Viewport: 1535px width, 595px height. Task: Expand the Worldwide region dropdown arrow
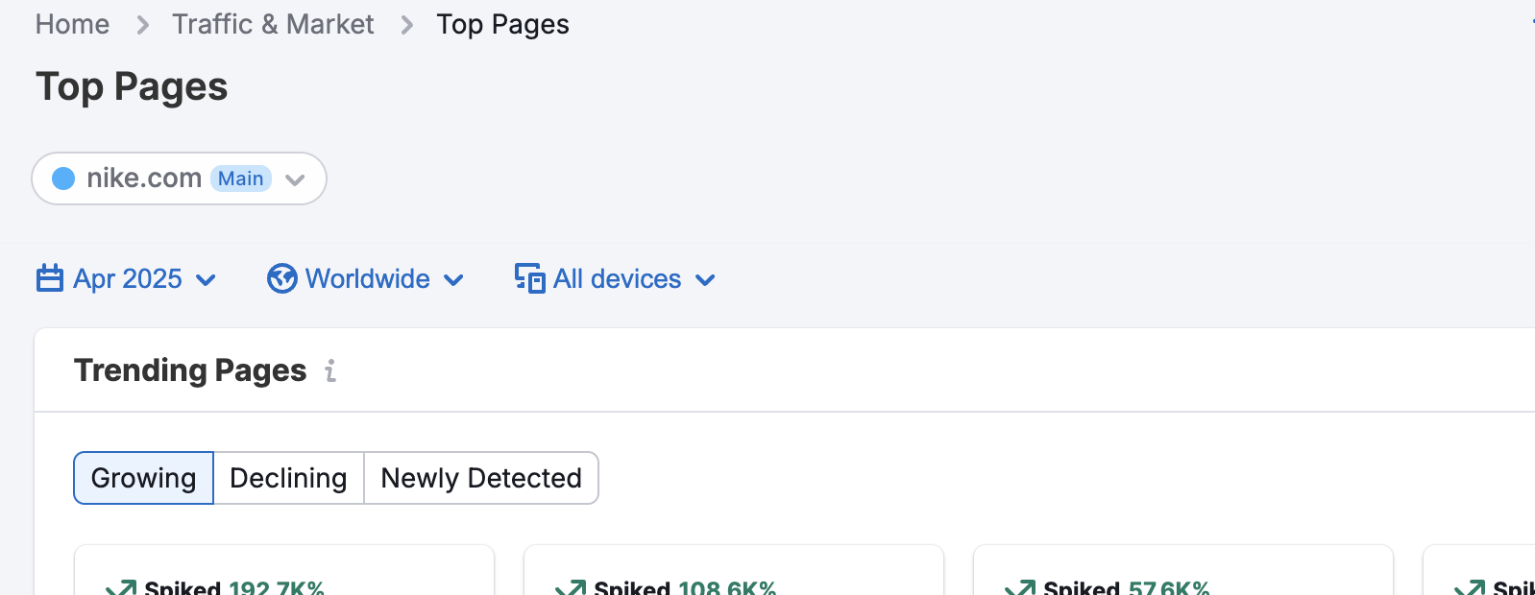tap(453, 280)
